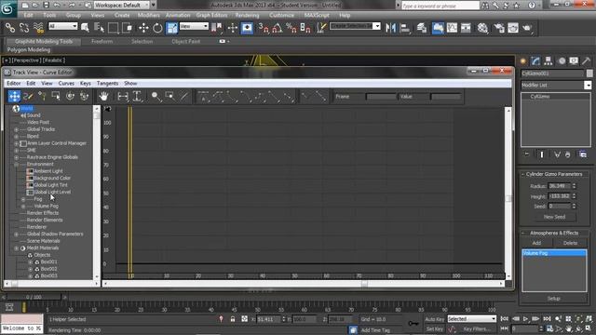The image size is (596, 335).
Task: Expand the Raytrace Engine Globals node
Action: (17, 157)
